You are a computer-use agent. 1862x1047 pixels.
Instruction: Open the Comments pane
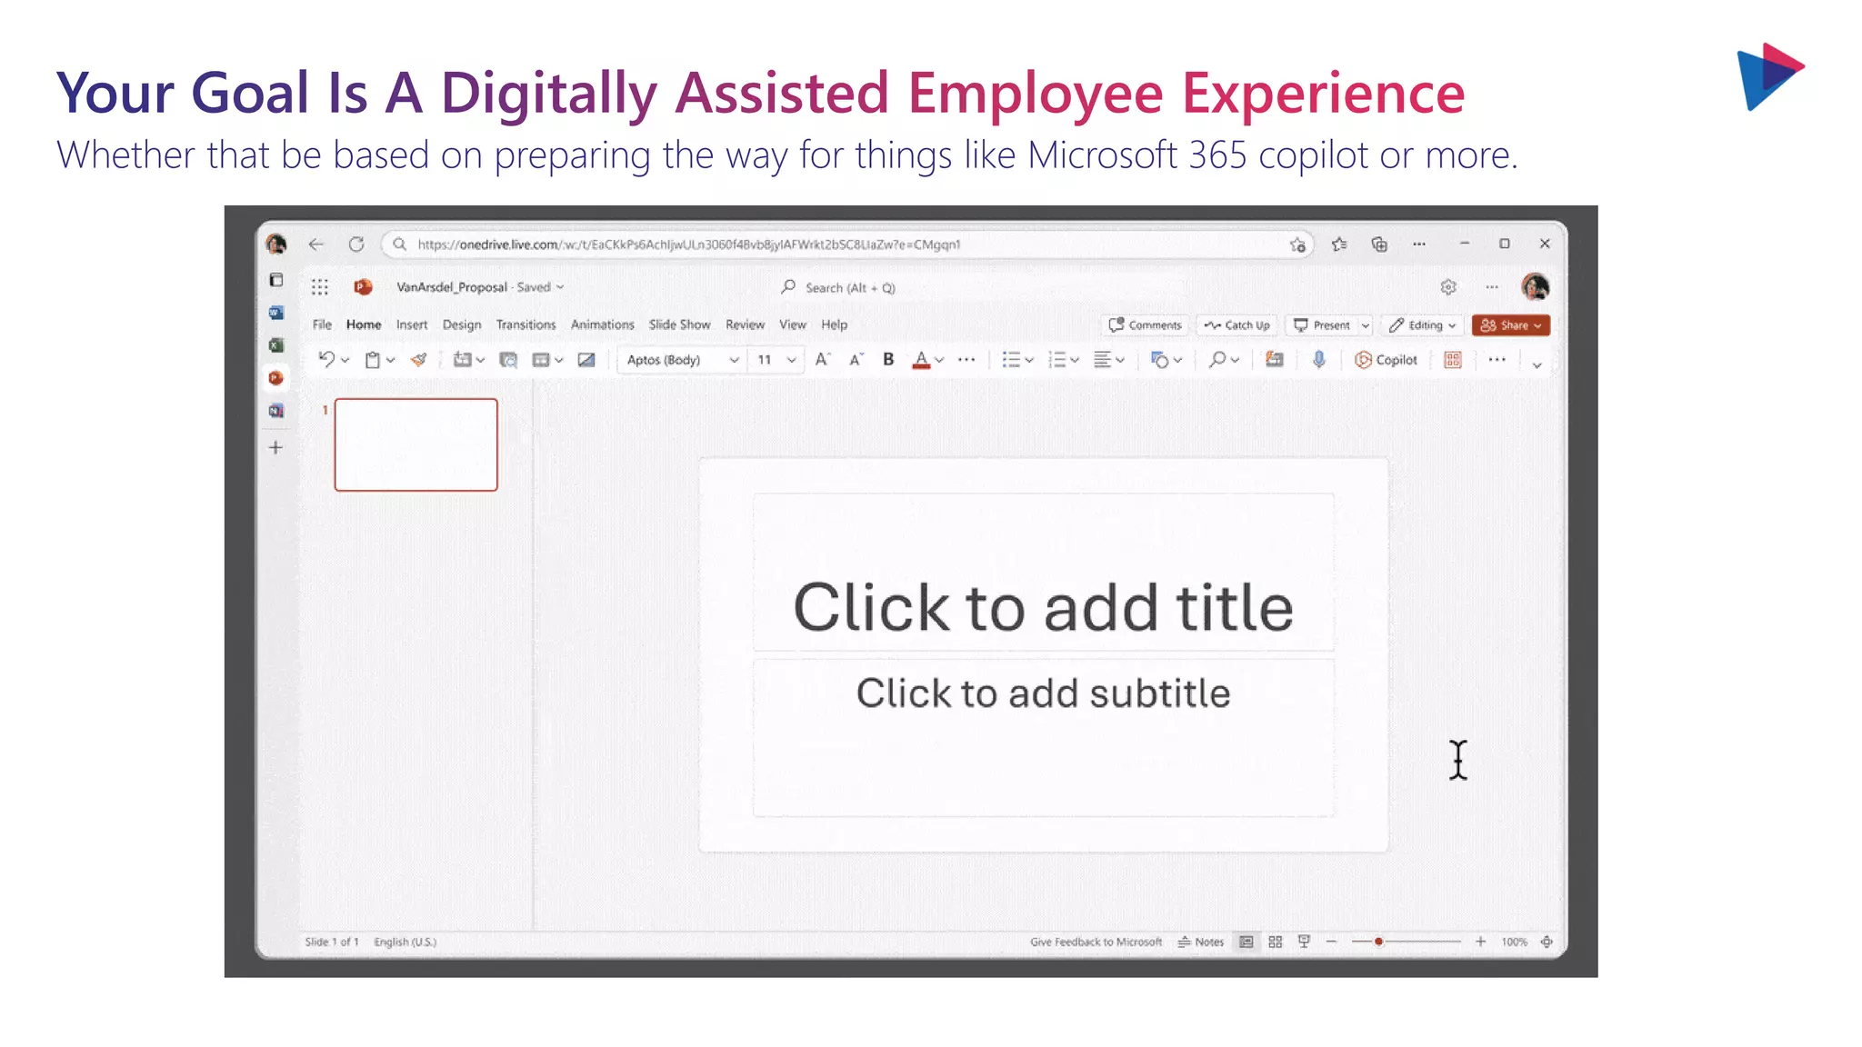pos(1146,325)
